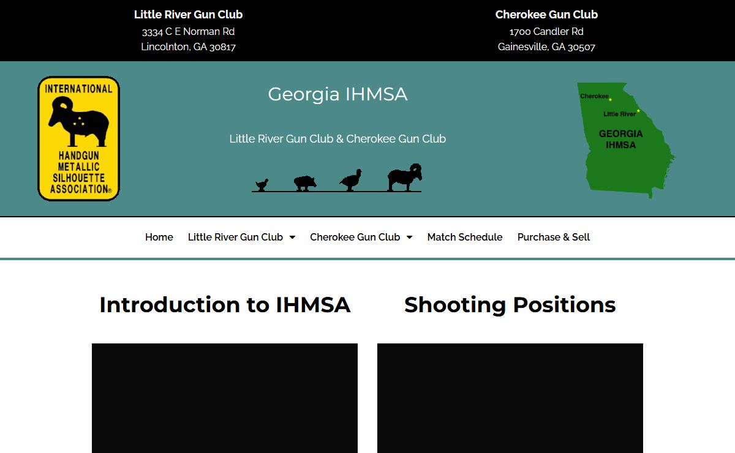The width and height of the screenshot is (735, 453).
Task: Click the Georgia IHMSA site title
Action: click(x=337, y=94)
